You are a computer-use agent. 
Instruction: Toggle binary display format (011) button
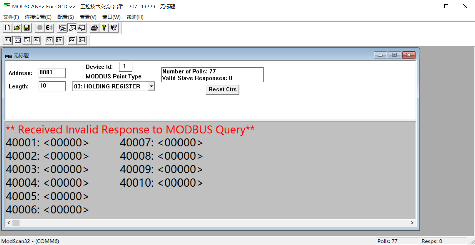tap(8, 40)
